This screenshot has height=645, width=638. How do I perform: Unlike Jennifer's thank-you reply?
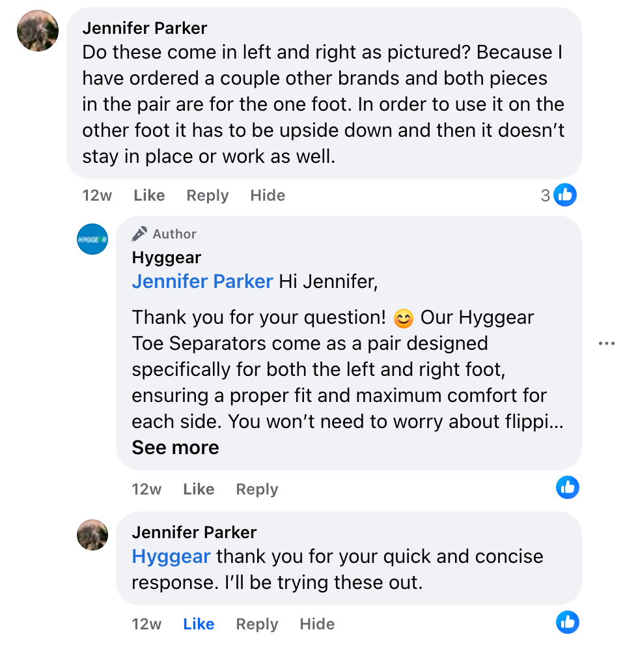(199, 624)
